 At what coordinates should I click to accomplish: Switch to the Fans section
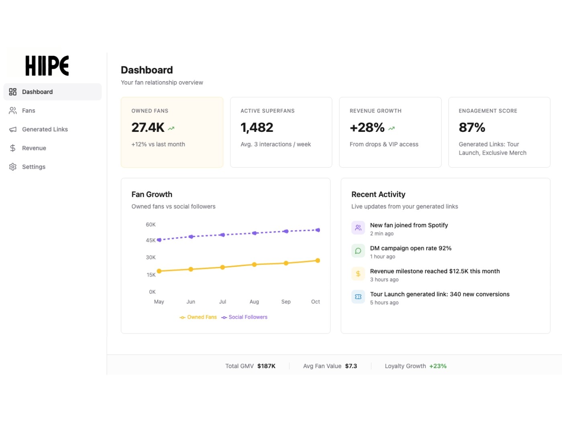(x=29, y=111)
